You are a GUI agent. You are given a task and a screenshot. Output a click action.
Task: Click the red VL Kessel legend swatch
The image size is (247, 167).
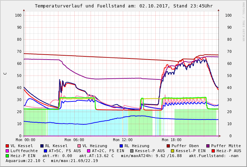tap(7, 146)
